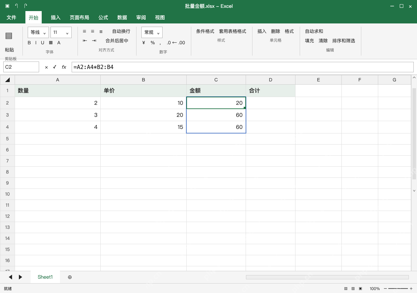Viewport: 417px width, 293px height.
Task: Click the font color A icon
Action: click(59, 43)
